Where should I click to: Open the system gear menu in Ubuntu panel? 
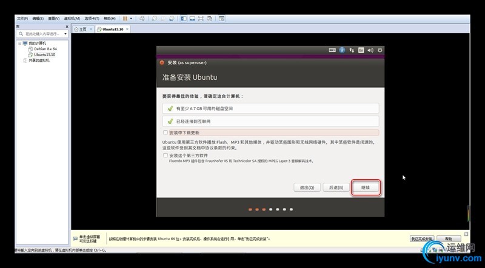(380, 50)
